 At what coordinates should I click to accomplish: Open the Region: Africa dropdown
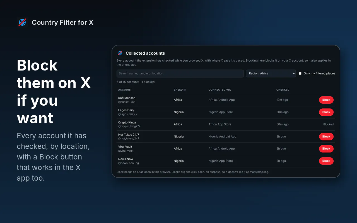point(271,74)
